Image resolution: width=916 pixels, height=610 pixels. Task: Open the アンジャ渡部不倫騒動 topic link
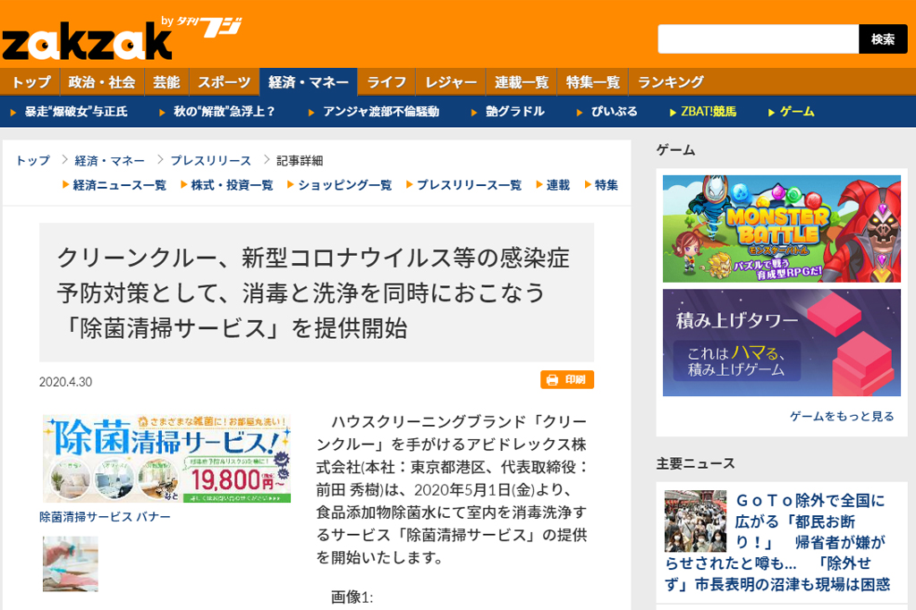381,112
